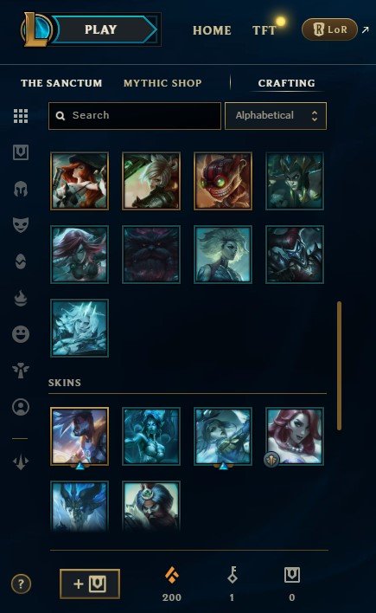
Task: Filter loot by eternals flame icon
Action: (x=21, y=298)
